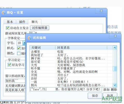Switch to the 插件 tab

point(22,22)
